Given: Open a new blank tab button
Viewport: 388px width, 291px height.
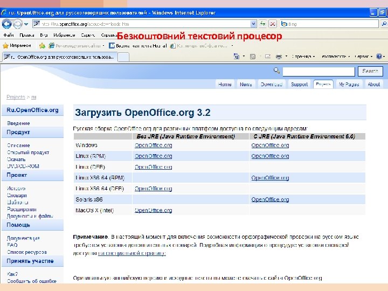Looking at the screenshot, I should click(x=123, y=57).
